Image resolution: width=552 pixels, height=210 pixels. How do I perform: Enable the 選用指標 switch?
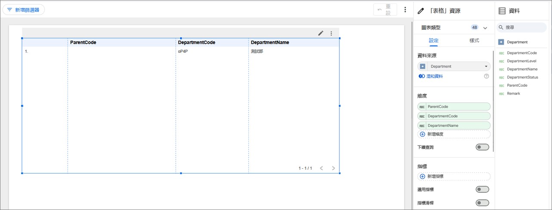click(x=482, y=189)
